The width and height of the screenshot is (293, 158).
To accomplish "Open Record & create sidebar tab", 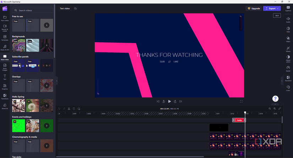I will point(5,27).
